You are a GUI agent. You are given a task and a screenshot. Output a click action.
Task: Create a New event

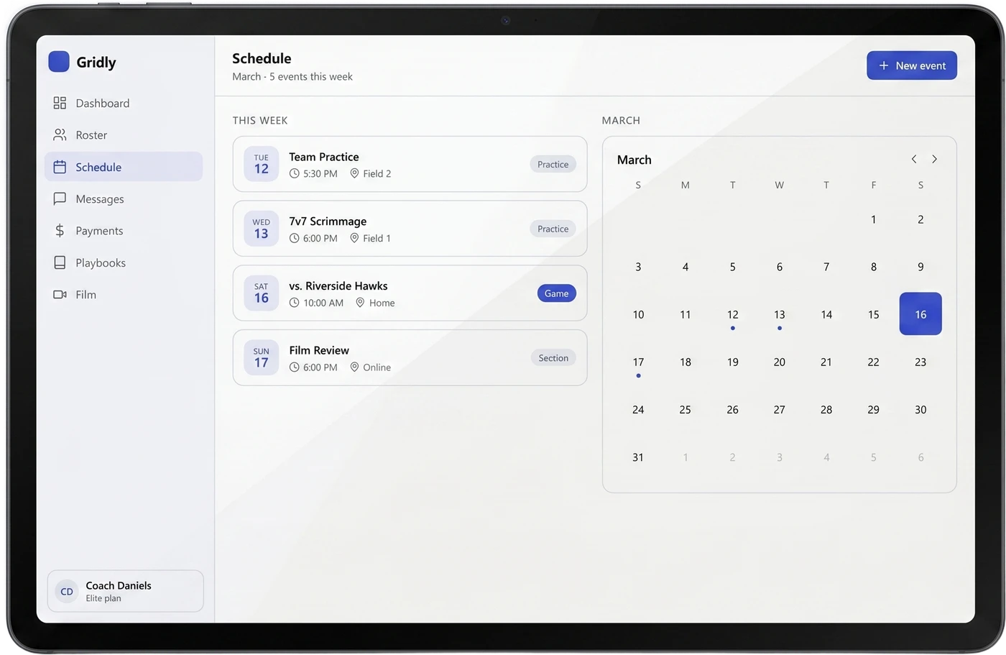[912, 65]
